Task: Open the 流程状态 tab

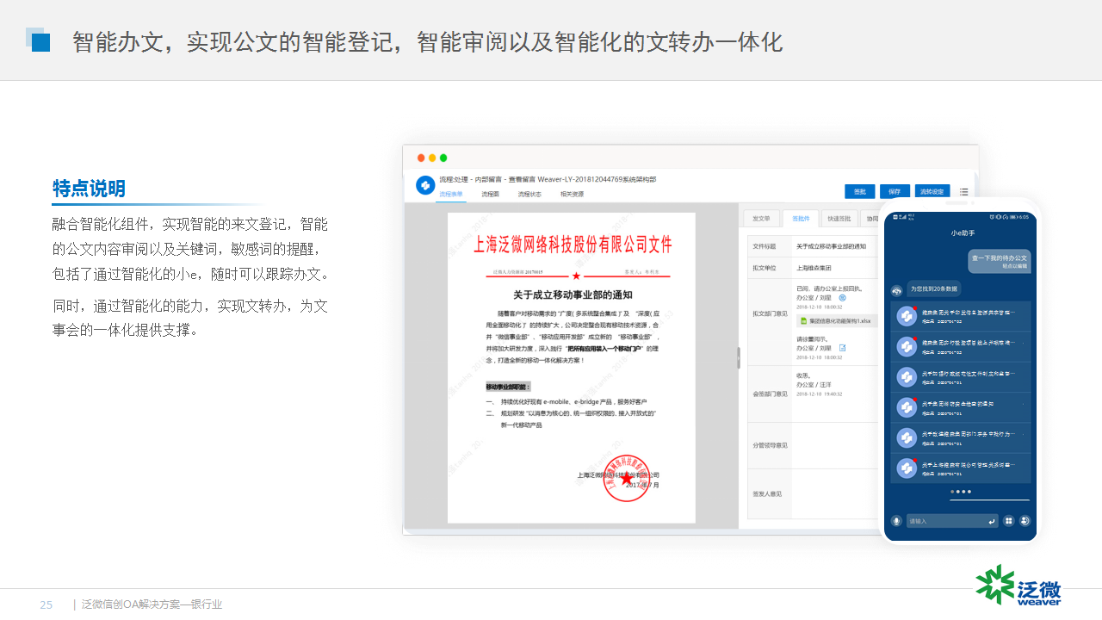Action: click(529, 195)
